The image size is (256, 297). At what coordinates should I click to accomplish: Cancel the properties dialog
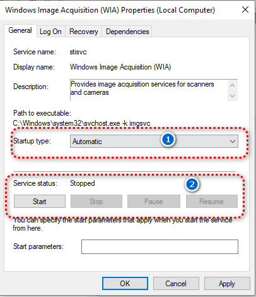[x=176, y=284]
